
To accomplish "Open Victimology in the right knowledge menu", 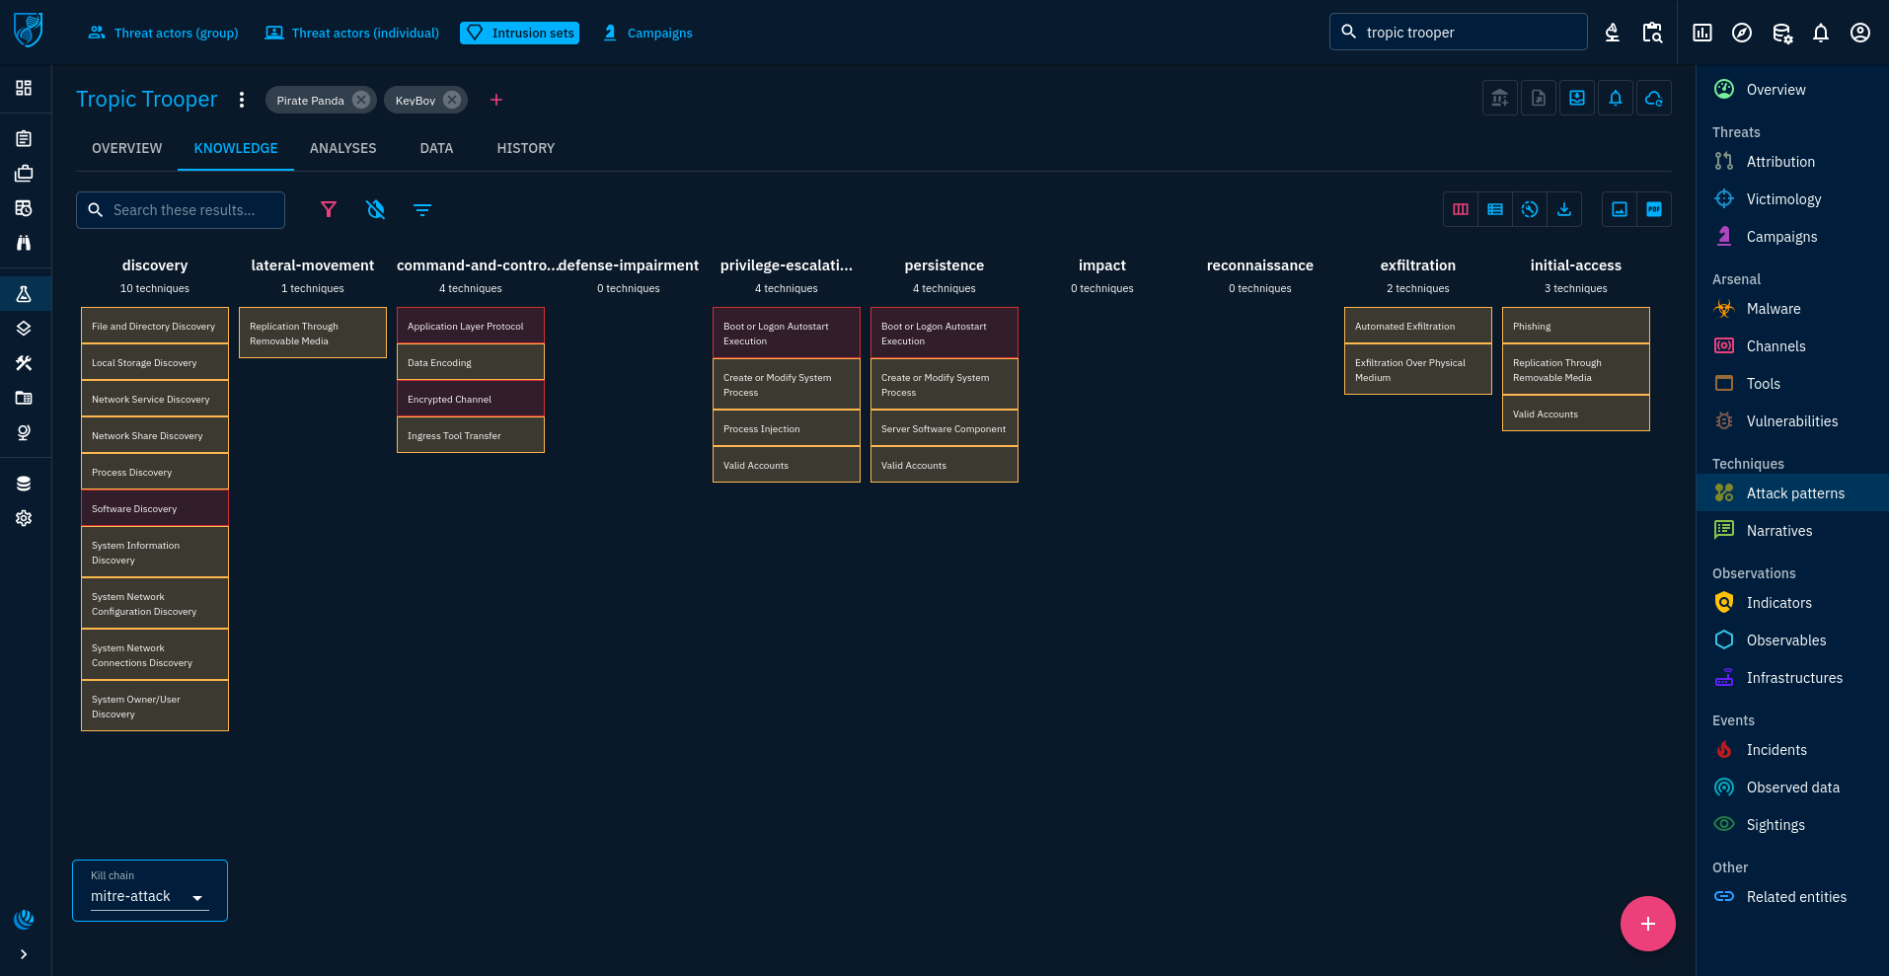I will (x=1792, y=199).
